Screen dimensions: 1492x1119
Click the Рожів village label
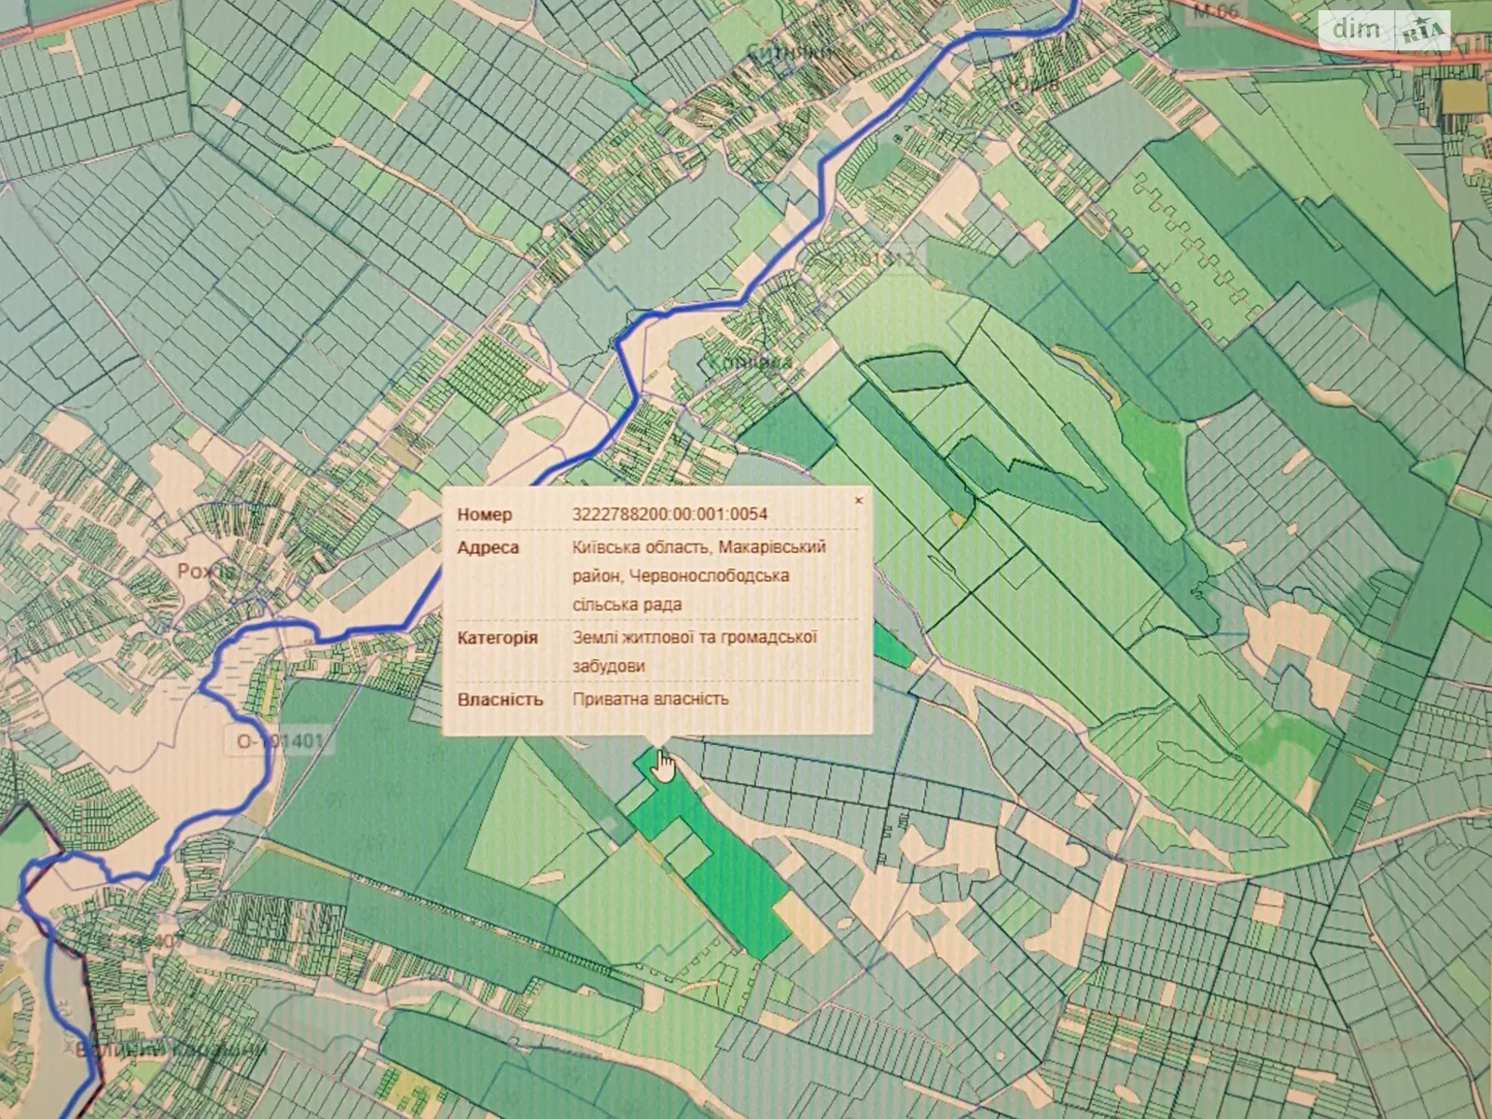pyautogui.click(x=207, y=571)
